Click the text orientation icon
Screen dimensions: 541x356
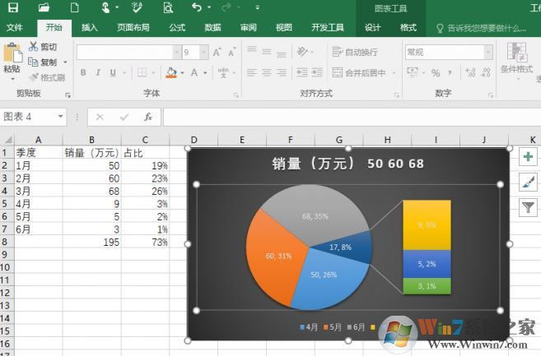(x=302, y=52)
